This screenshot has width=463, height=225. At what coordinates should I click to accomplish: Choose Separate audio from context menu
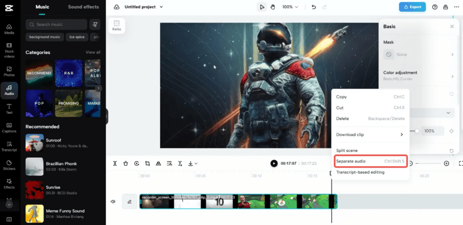pos(370,161)
